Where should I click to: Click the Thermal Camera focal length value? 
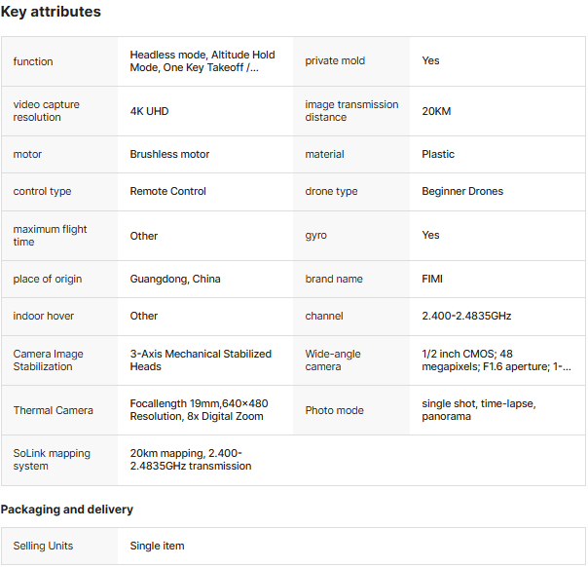click(x=199, y=410)
